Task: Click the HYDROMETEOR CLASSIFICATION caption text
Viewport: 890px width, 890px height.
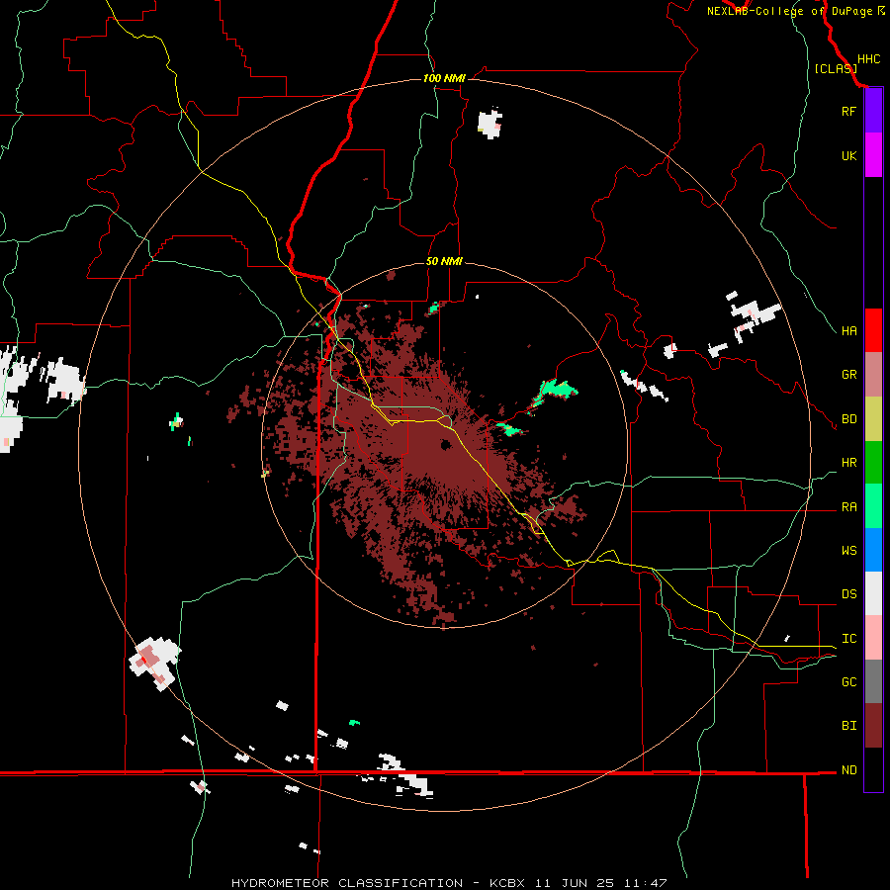Action: pos(347,883)
